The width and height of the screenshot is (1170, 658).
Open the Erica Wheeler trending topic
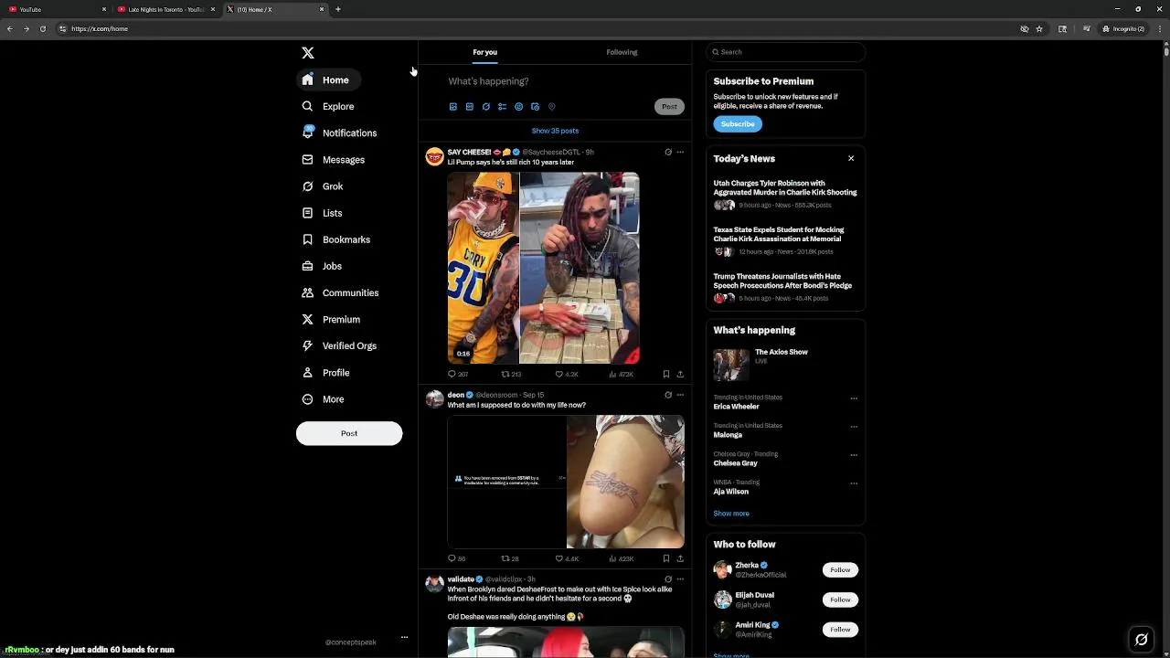[737, 407]
